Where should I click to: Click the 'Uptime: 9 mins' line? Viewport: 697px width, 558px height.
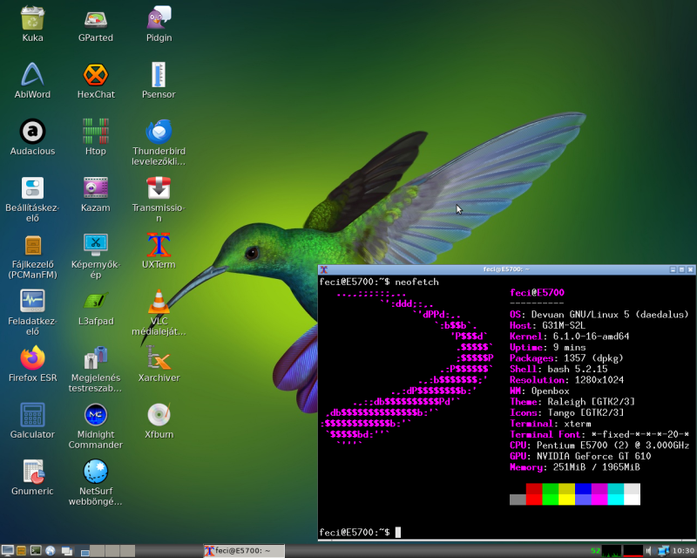(548, 347)
